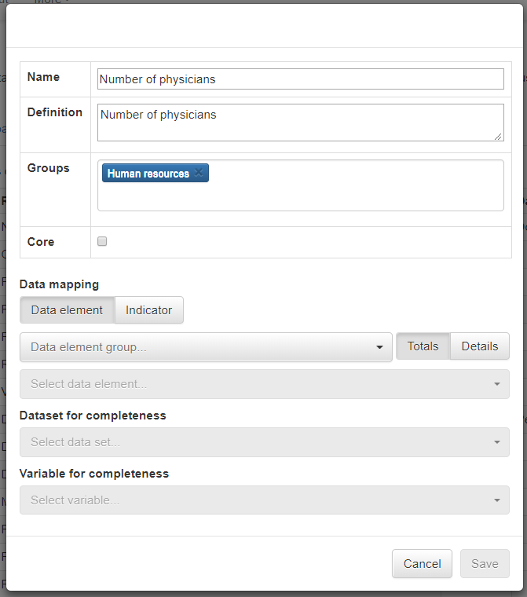Click the Select variable dropdown arrow
Viewport: 527px width, 597px height.
pos(497,500)
